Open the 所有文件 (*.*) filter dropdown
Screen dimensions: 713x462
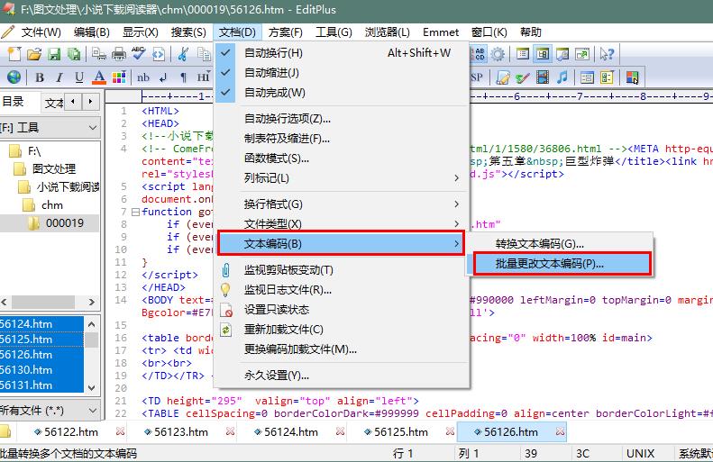pos(92,411)
